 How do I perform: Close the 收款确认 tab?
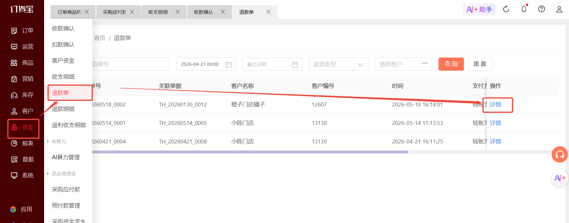coord(223,12)
